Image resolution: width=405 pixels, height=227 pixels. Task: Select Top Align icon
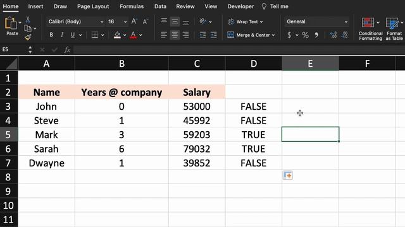164,21
